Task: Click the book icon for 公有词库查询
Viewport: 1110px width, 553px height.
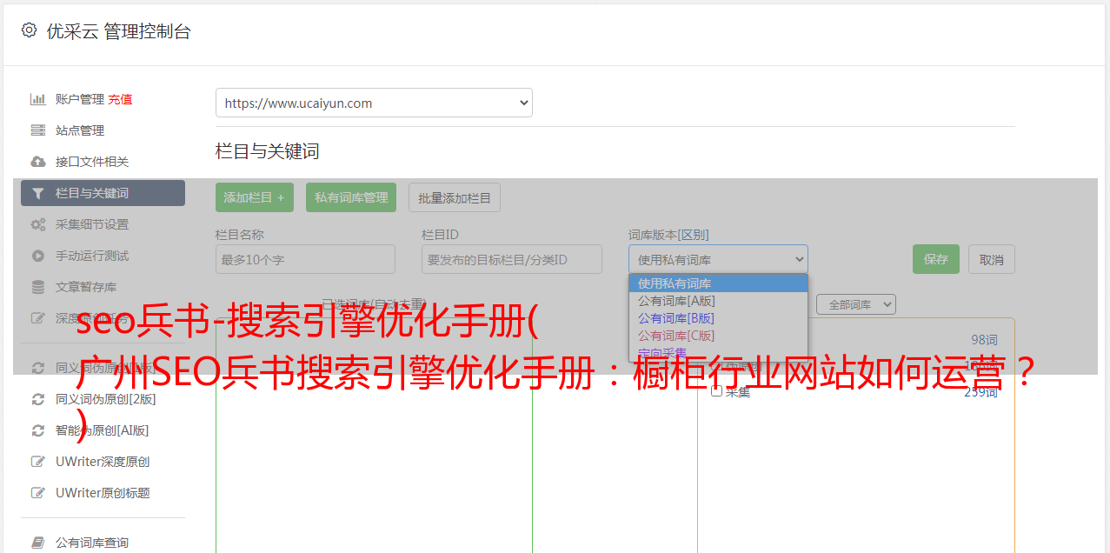Action: point(38,543)
